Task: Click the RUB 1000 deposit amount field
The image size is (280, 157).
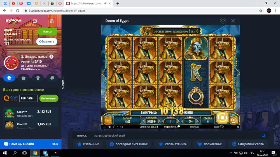Action: click(28, 98)
